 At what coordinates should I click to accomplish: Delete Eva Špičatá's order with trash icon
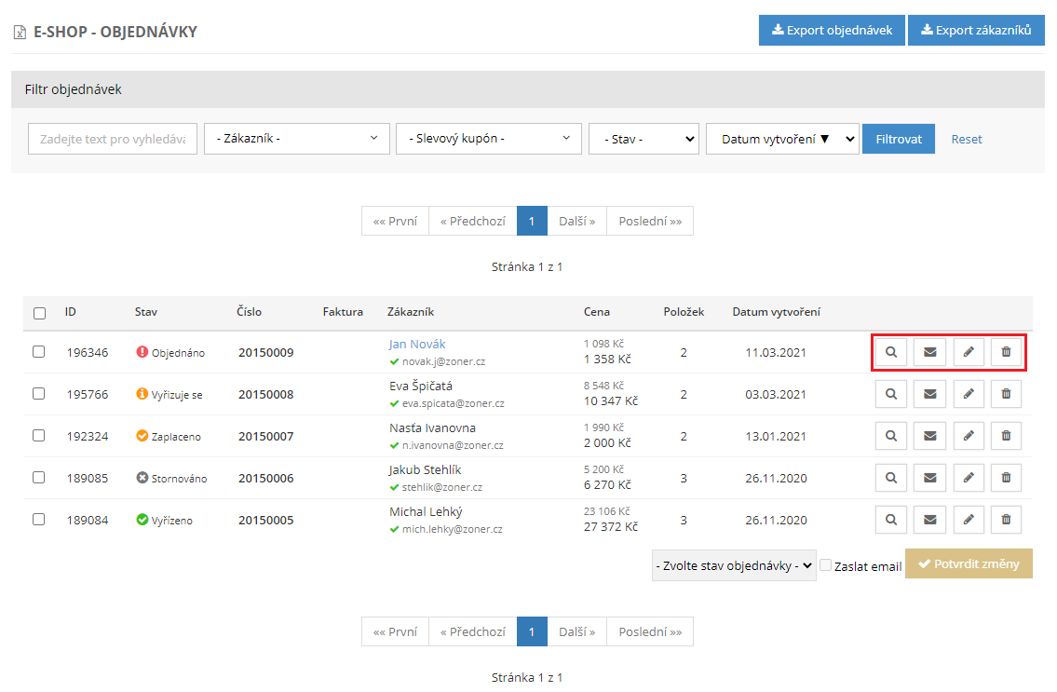1006,394
